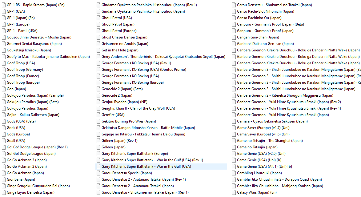Click the file icon next to Gods (USA) (Beta)

[x=4, y=121]
